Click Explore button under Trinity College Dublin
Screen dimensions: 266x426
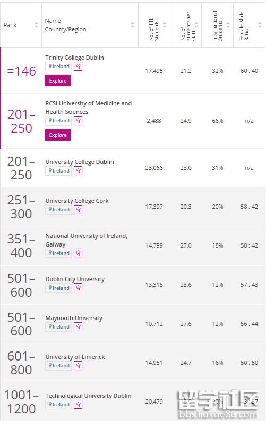tap(58, 81)
